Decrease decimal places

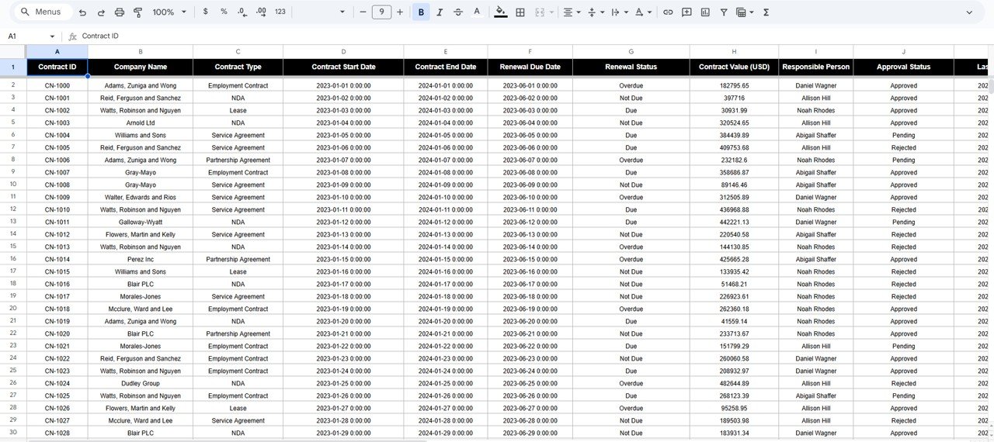[242, 12]
